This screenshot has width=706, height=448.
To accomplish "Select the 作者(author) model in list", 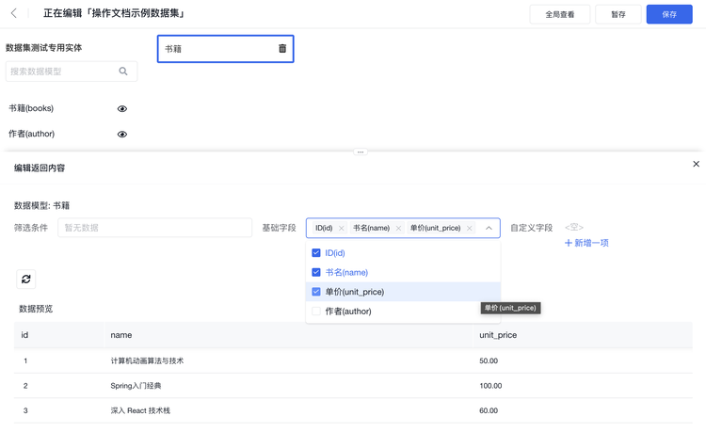I will pyautogui.click(x=31, y=135).
